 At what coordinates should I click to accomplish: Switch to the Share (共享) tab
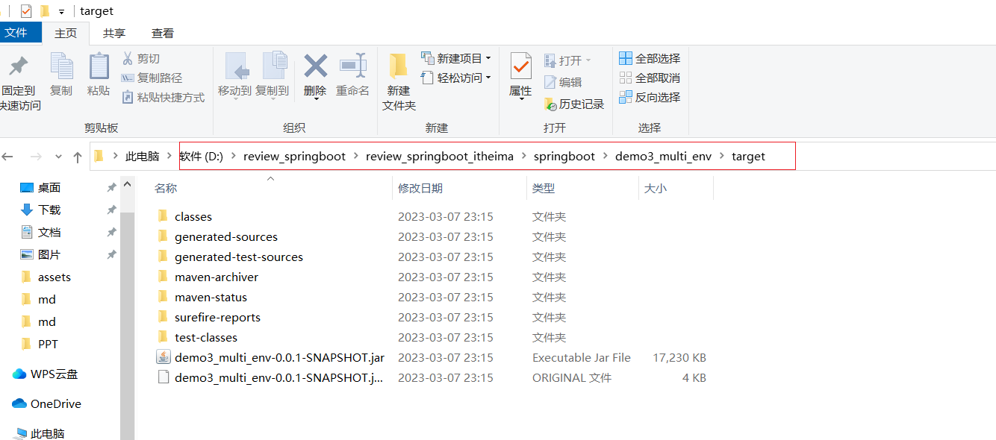(x=114, y=33)
